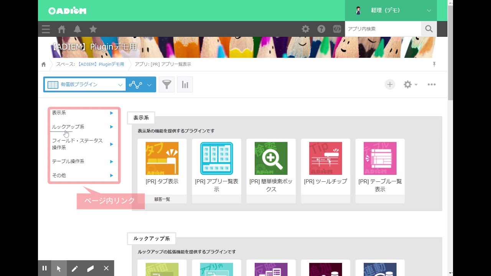The width and height of the screenshot is (491, 276).
Task: Click the ルックアップ系 section heading
Action: tap(152, 238)
